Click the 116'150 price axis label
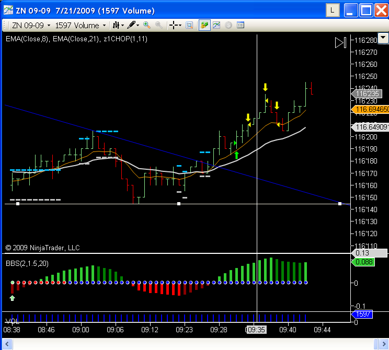389x350 pixels. point(365,197)
